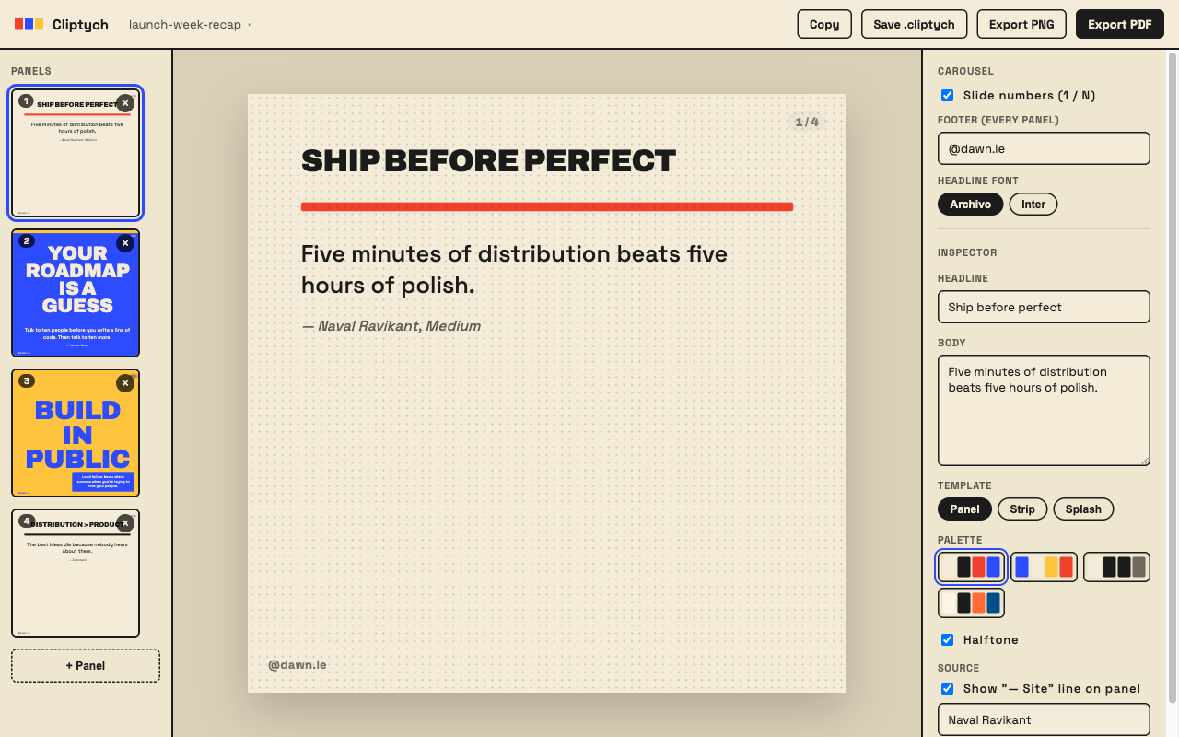
Task: Select the Your Roadmap Is A Guess thumbnail
Action: [76, 293]
